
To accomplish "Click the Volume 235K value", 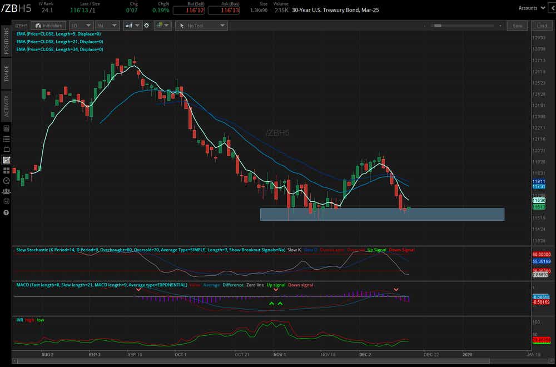I will pyautogui.click(x=281, y=10).
